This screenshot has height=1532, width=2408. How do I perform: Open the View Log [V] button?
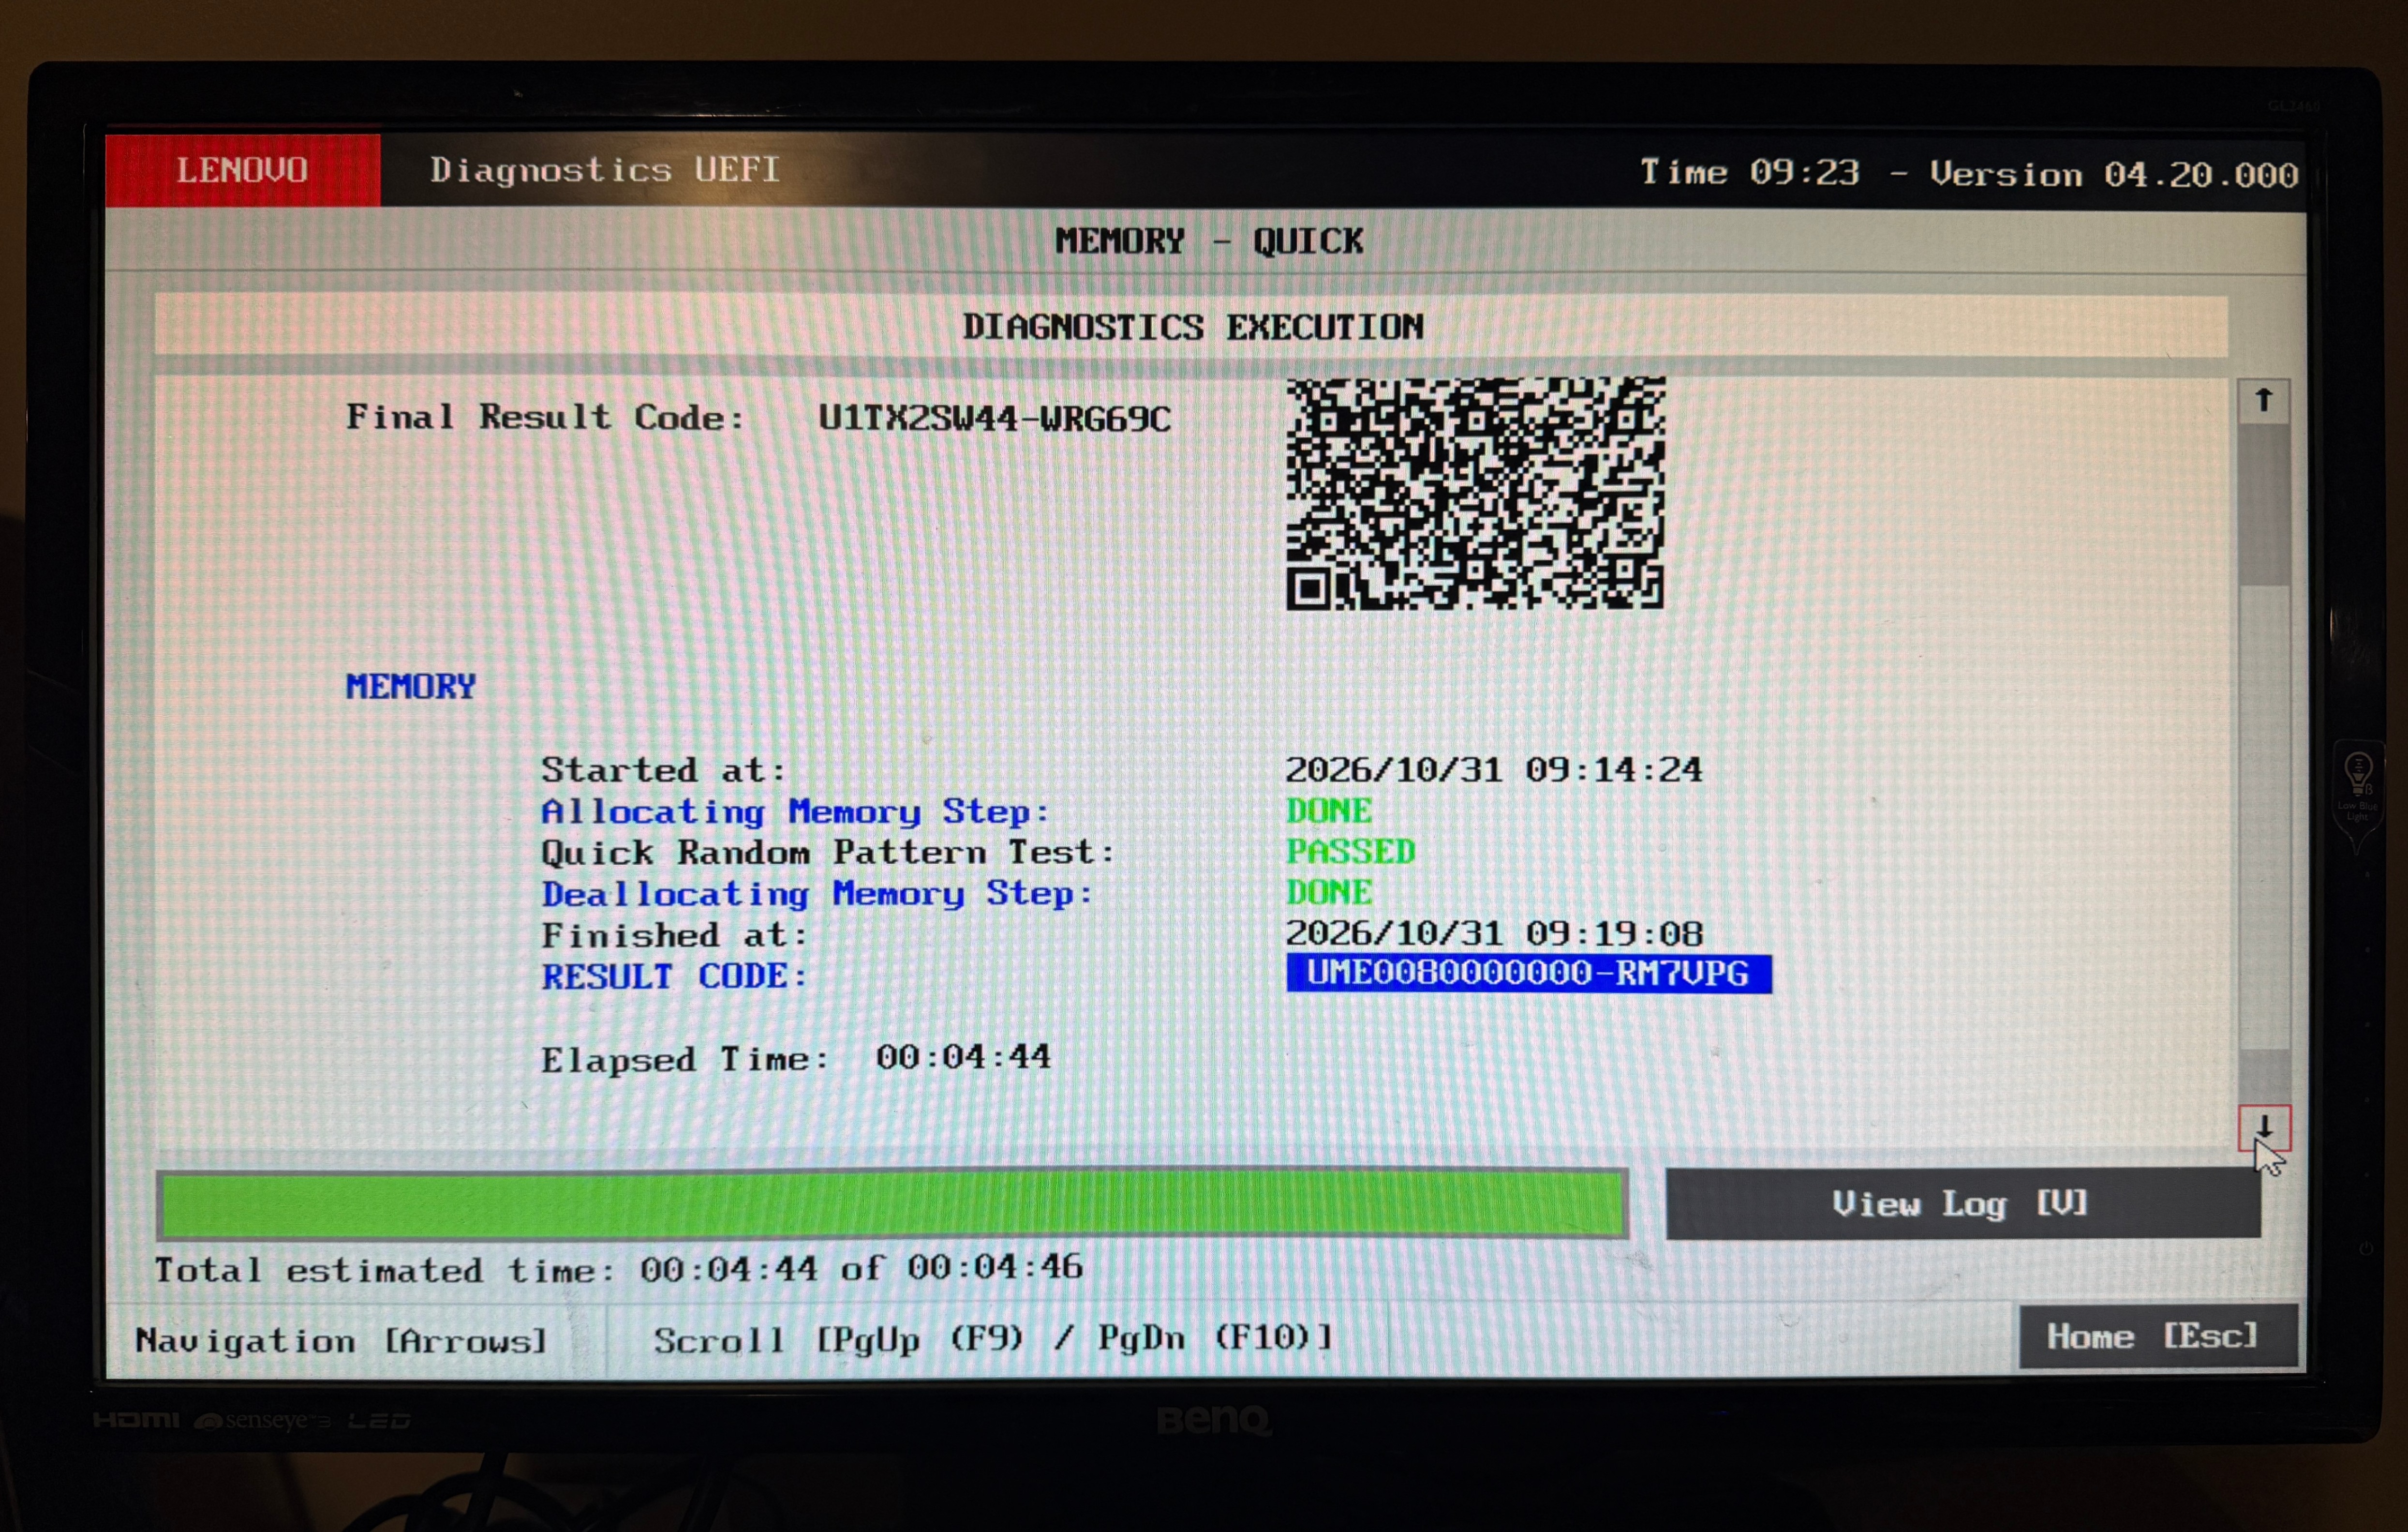coord(1962,1204)
